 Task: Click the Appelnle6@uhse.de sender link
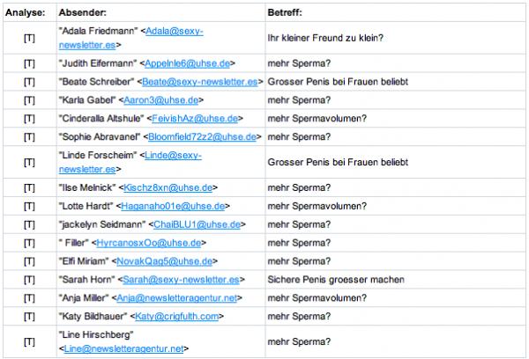click(187, 63)
